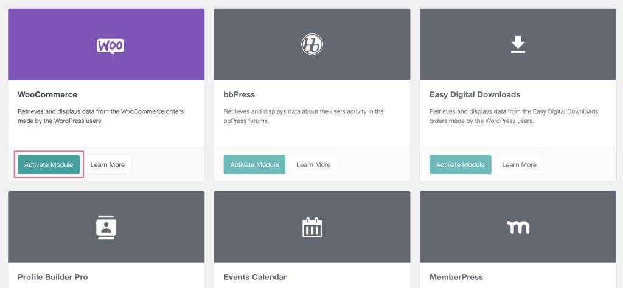This screenshot has width=623, height=288.
Task: Click the MemberPress logo icon
Action: click(x=518, y=227)
